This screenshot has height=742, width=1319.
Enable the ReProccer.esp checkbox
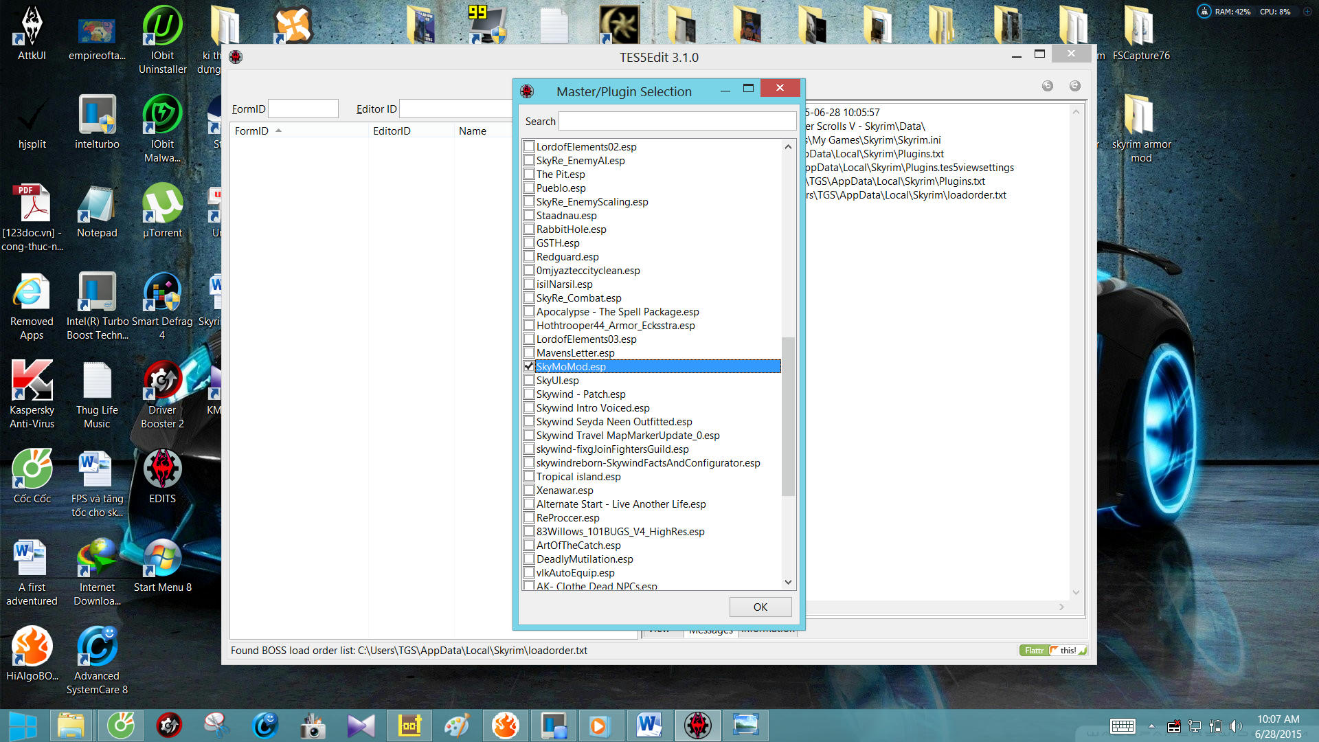(x=529, y=517)
